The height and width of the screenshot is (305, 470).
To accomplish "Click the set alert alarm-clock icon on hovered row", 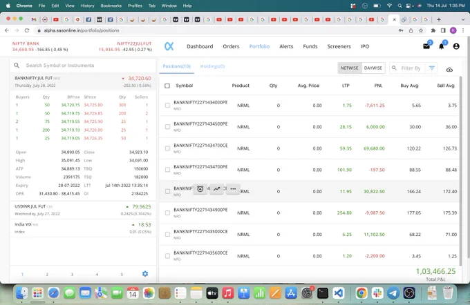I will point(200,189).
